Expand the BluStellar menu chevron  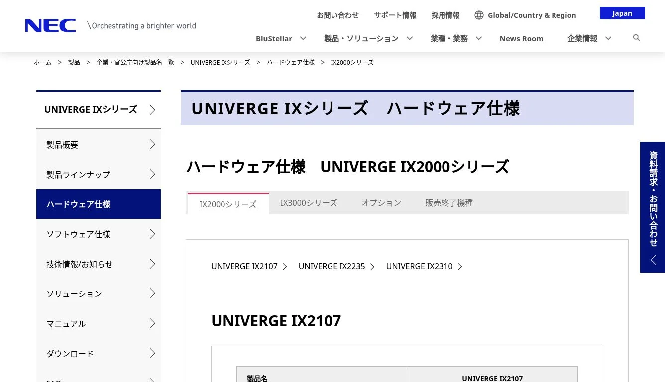(303, 38)
